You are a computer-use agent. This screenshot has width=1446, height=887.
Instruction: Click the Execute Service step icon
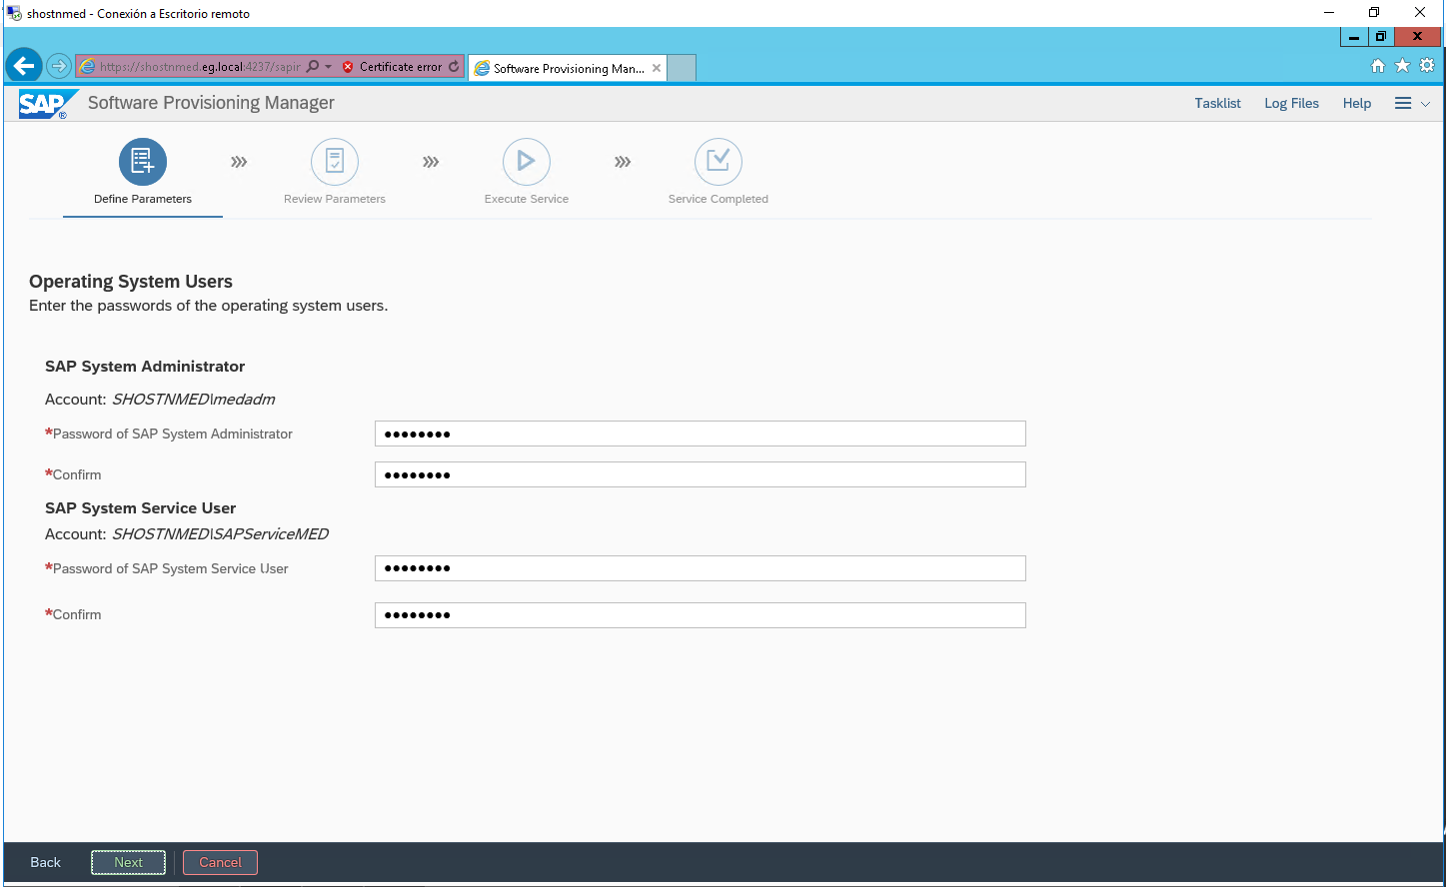pos(527,162)
